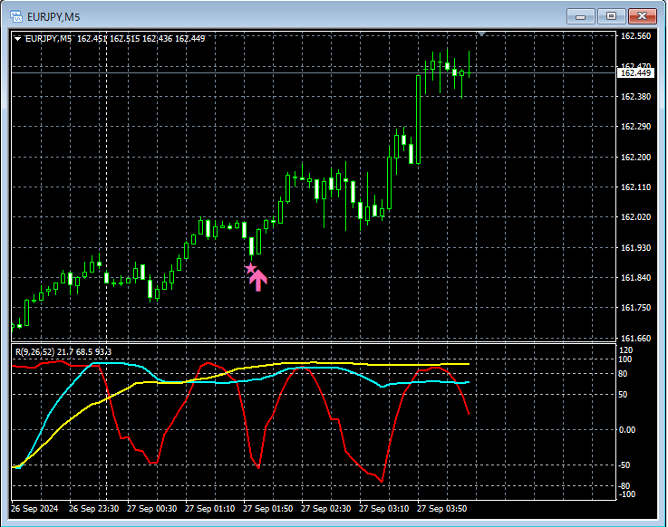The image size is (668, 527).
Task: Click the indicator scale value -50
Action: [624, 465]
